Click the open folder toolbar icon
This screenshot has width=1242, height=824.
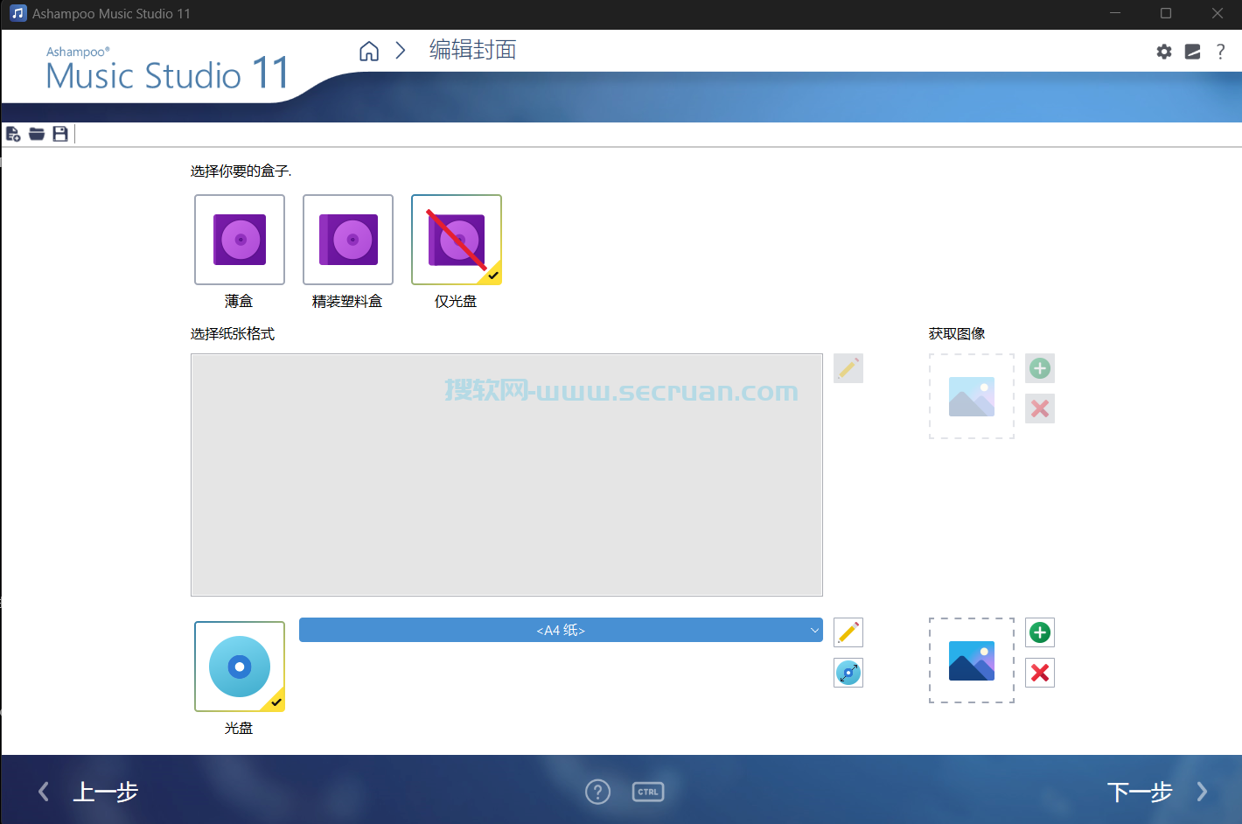(37, 134)
